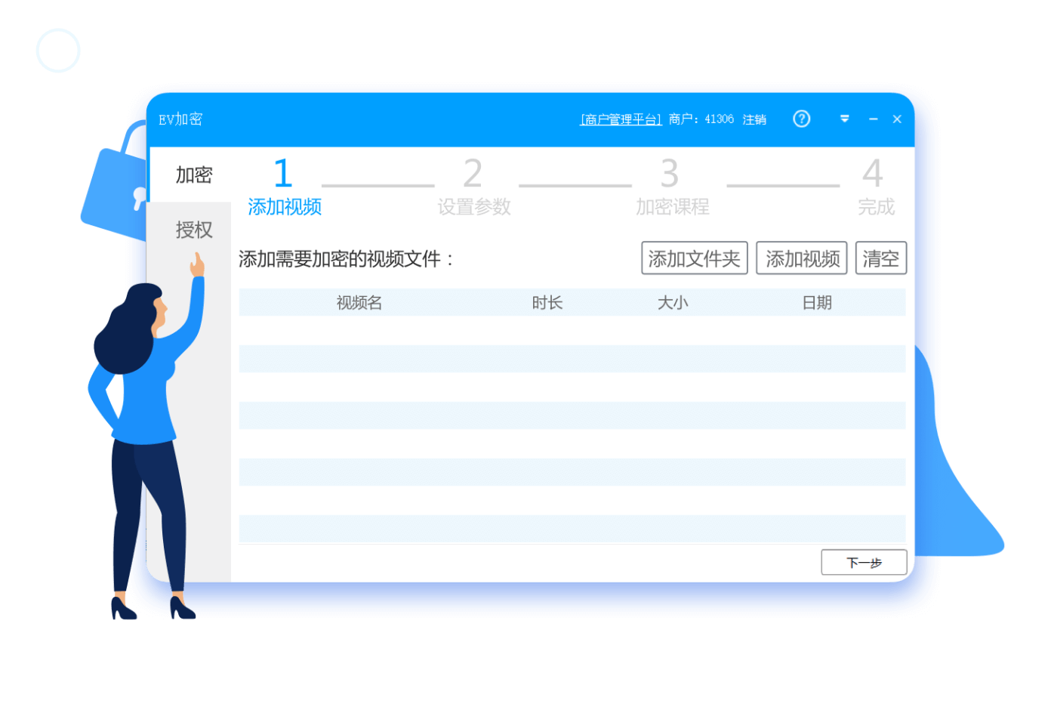
Task: Click the 添加视频 button
Action: pyautogui.click(x=801, y=258)
